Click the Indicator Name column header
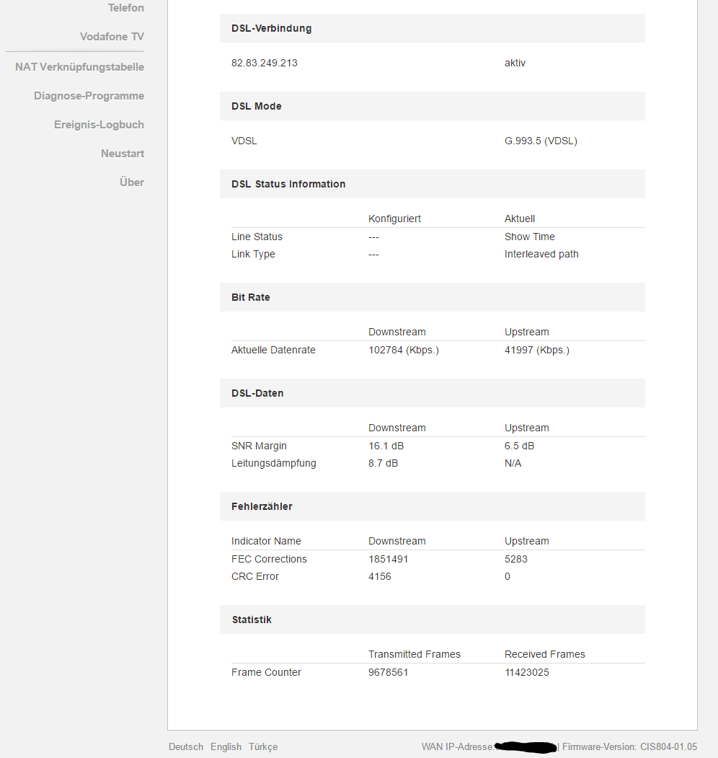Image resolution: width=718 pixels, height=758 pixels. (x=266, y=541)
